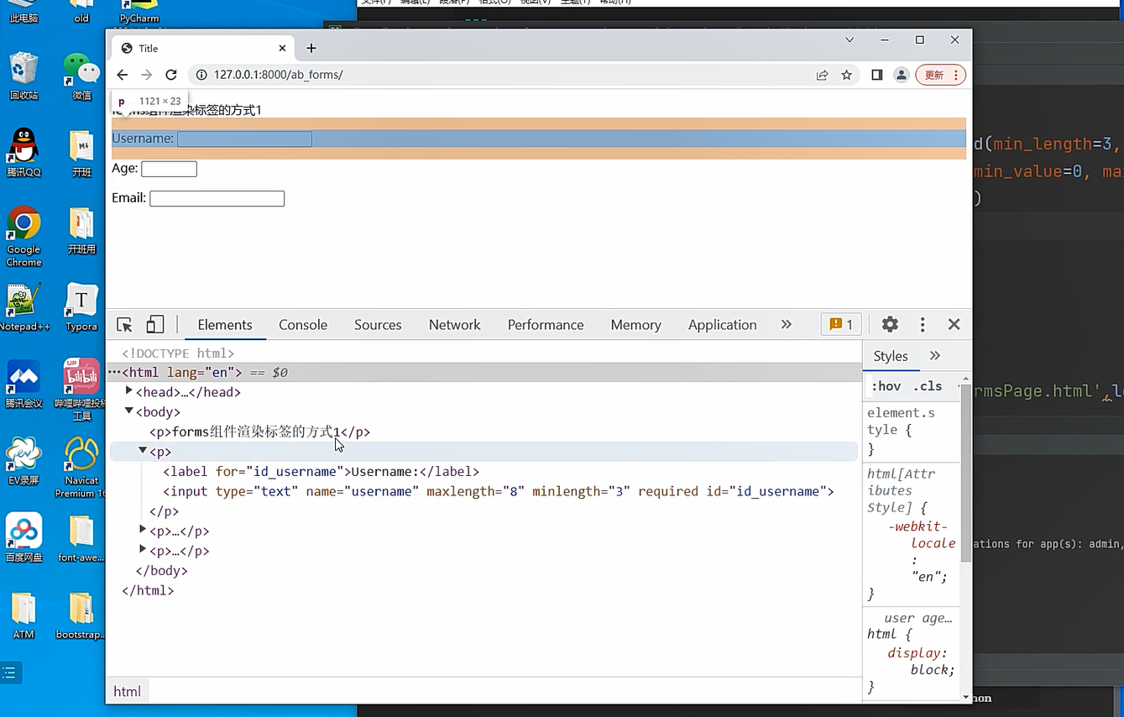Viewport: 1124px width, 717px height.
Task: Open the Navicat Premium desktop icon
Action: click(81, 468)
